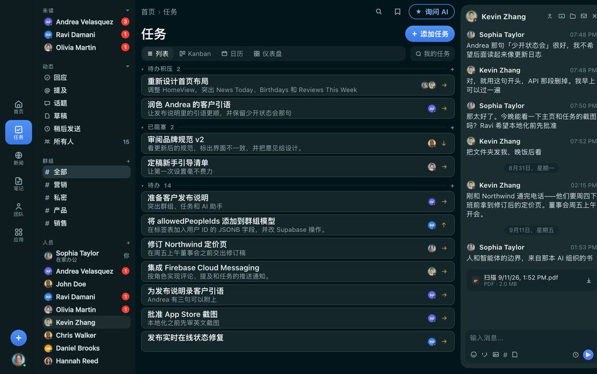Add a person with 人员 plus icon
597x374 pixels.
coord(128,243)
